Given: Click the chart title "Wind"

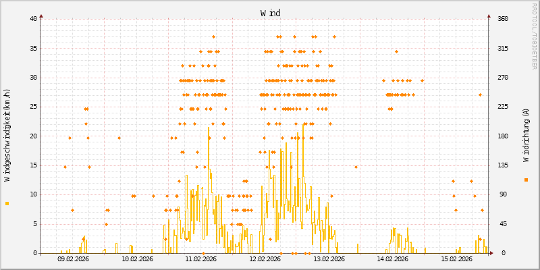Looking at the screenshot, I should pyautogui.click(x=271, y=13).
